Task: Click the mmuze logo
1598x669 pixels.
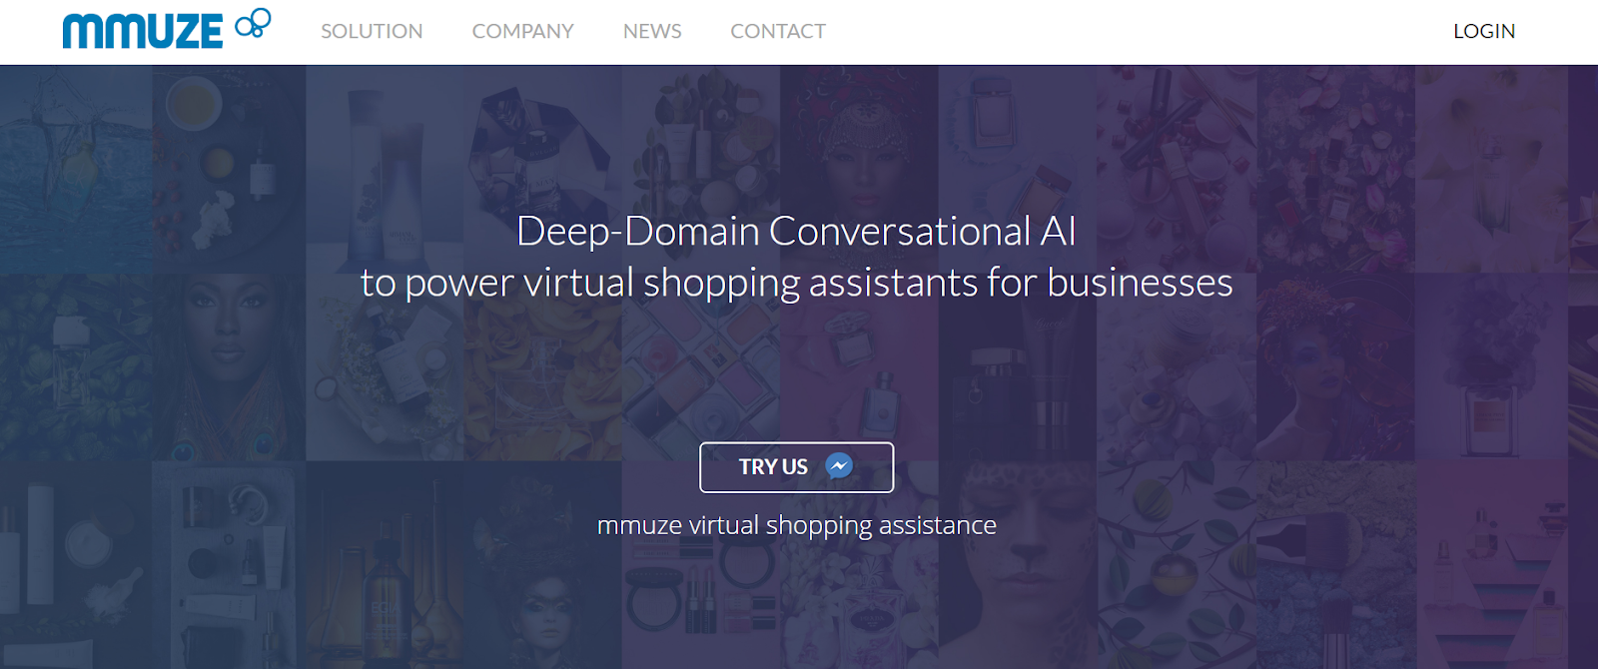Action: coord(142,31)
